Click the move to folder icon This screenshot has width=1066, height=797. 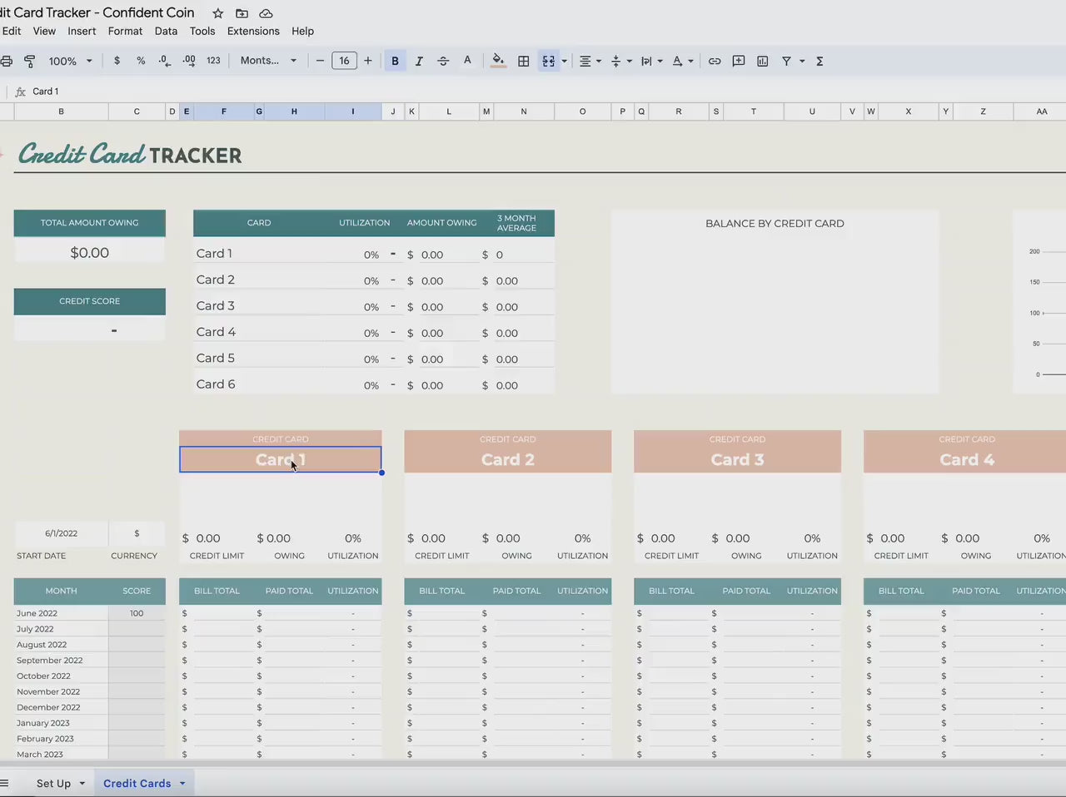(x=242, y=13)
